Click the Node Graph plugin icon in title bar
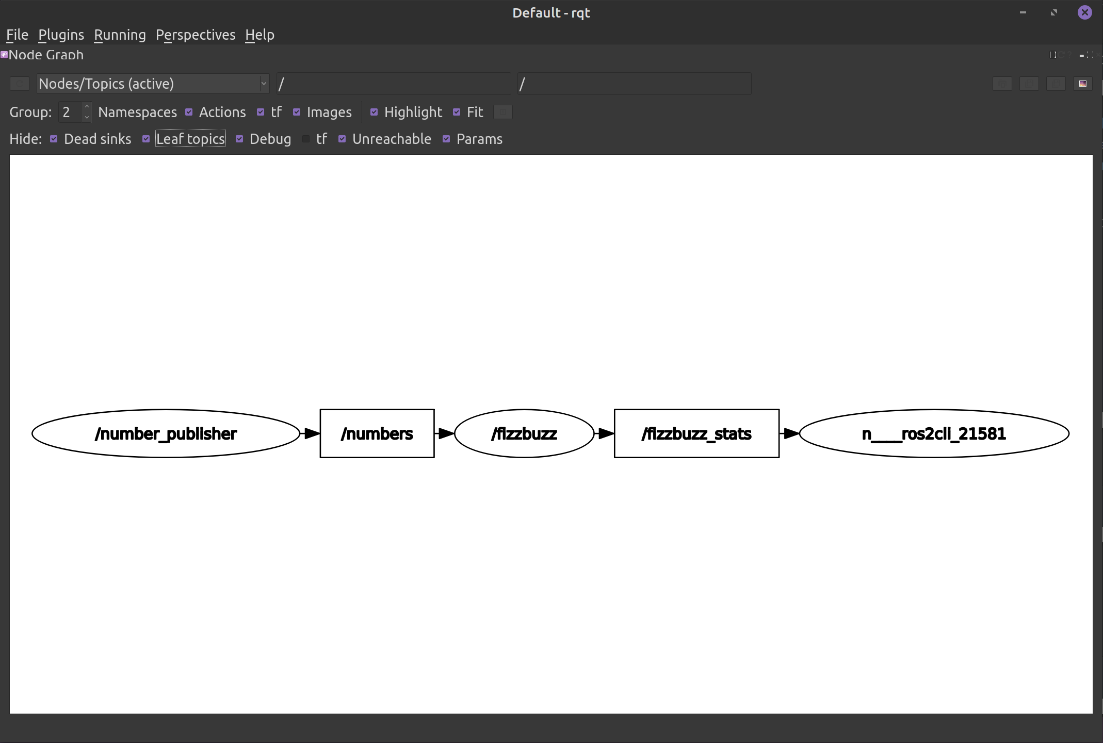The image size is (1103, 743). tap(4, 54)
